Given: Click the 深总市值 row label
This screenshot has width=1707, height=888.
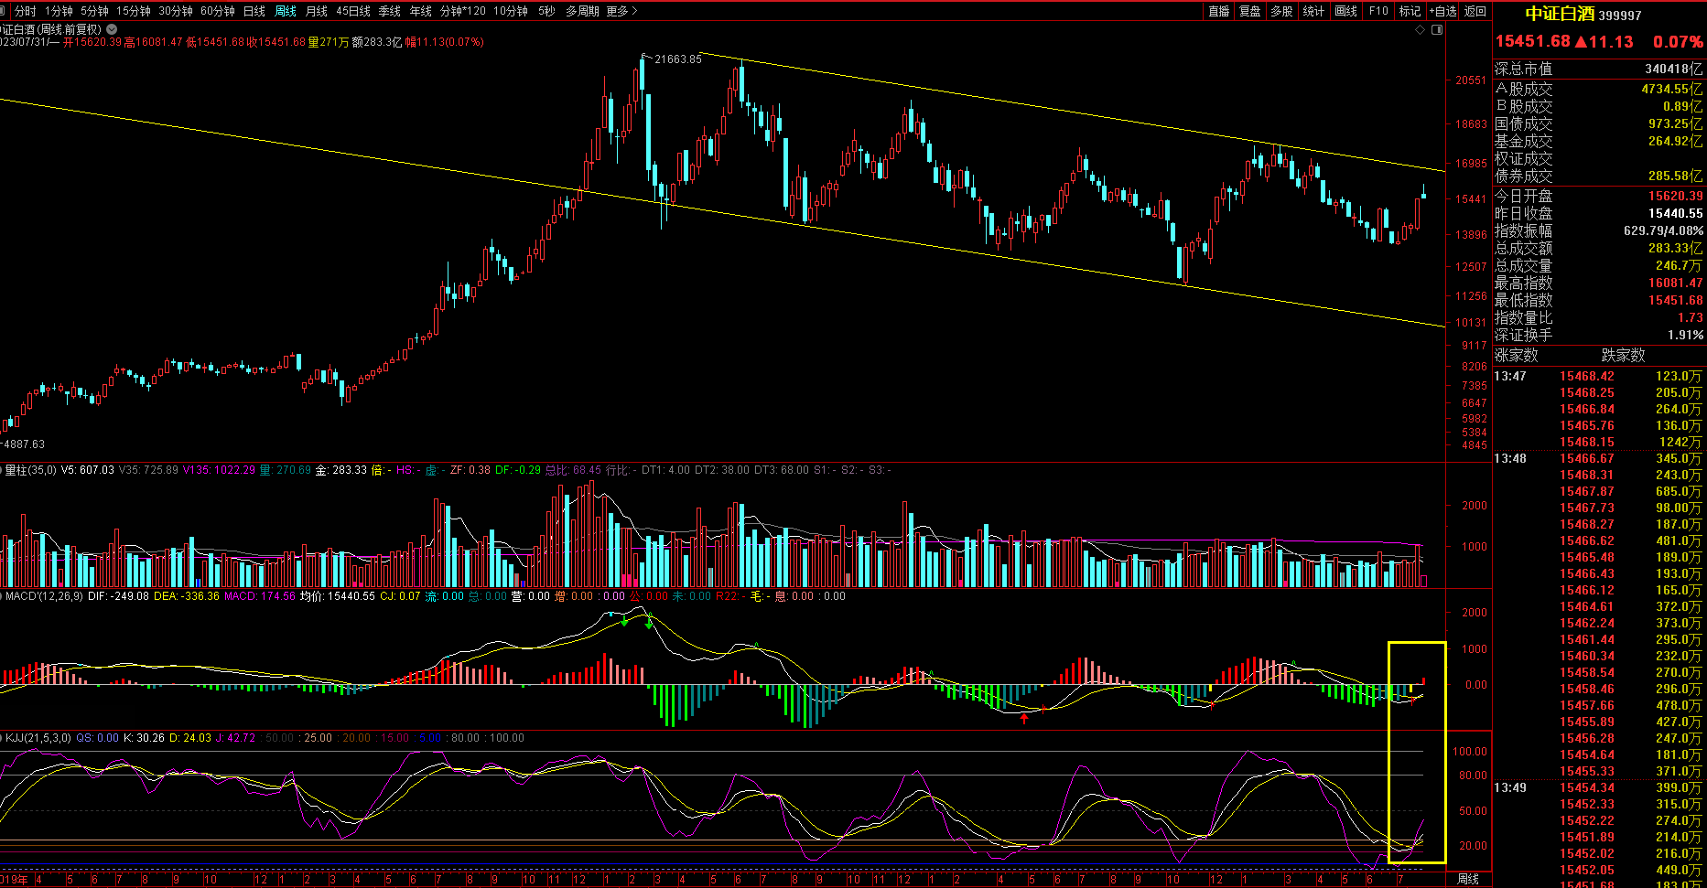Looking at the screenshot, I should point(1524,69).
